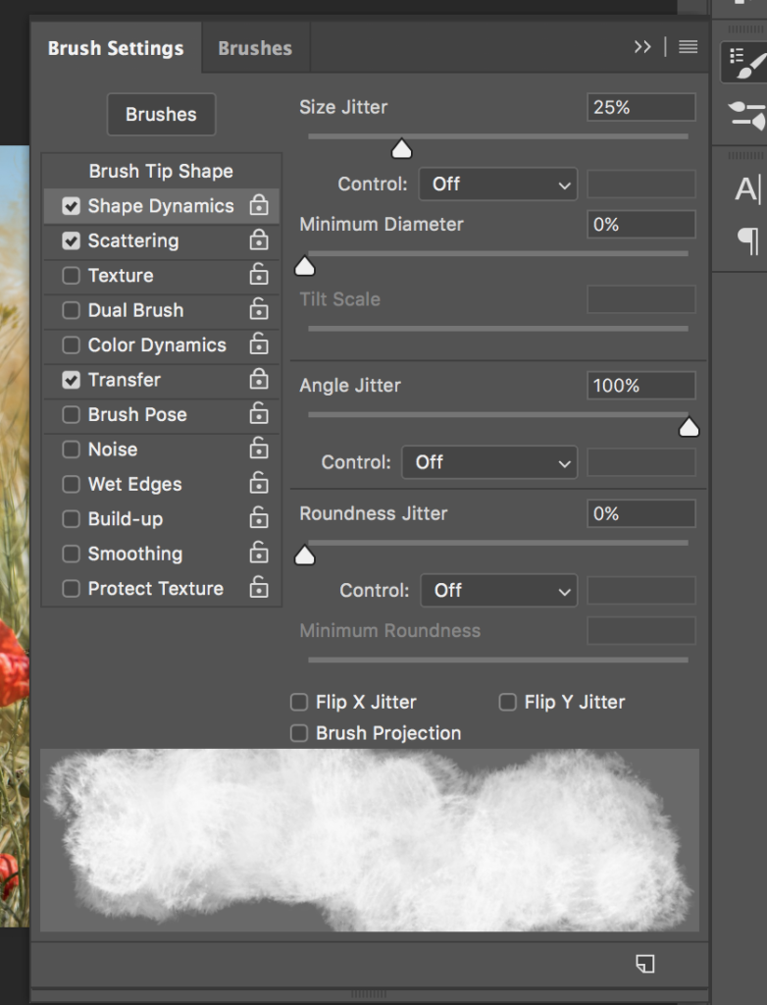Open the Size Jitter Control dropdown
Screen dimensions: 767x1005
pos(498,185)
